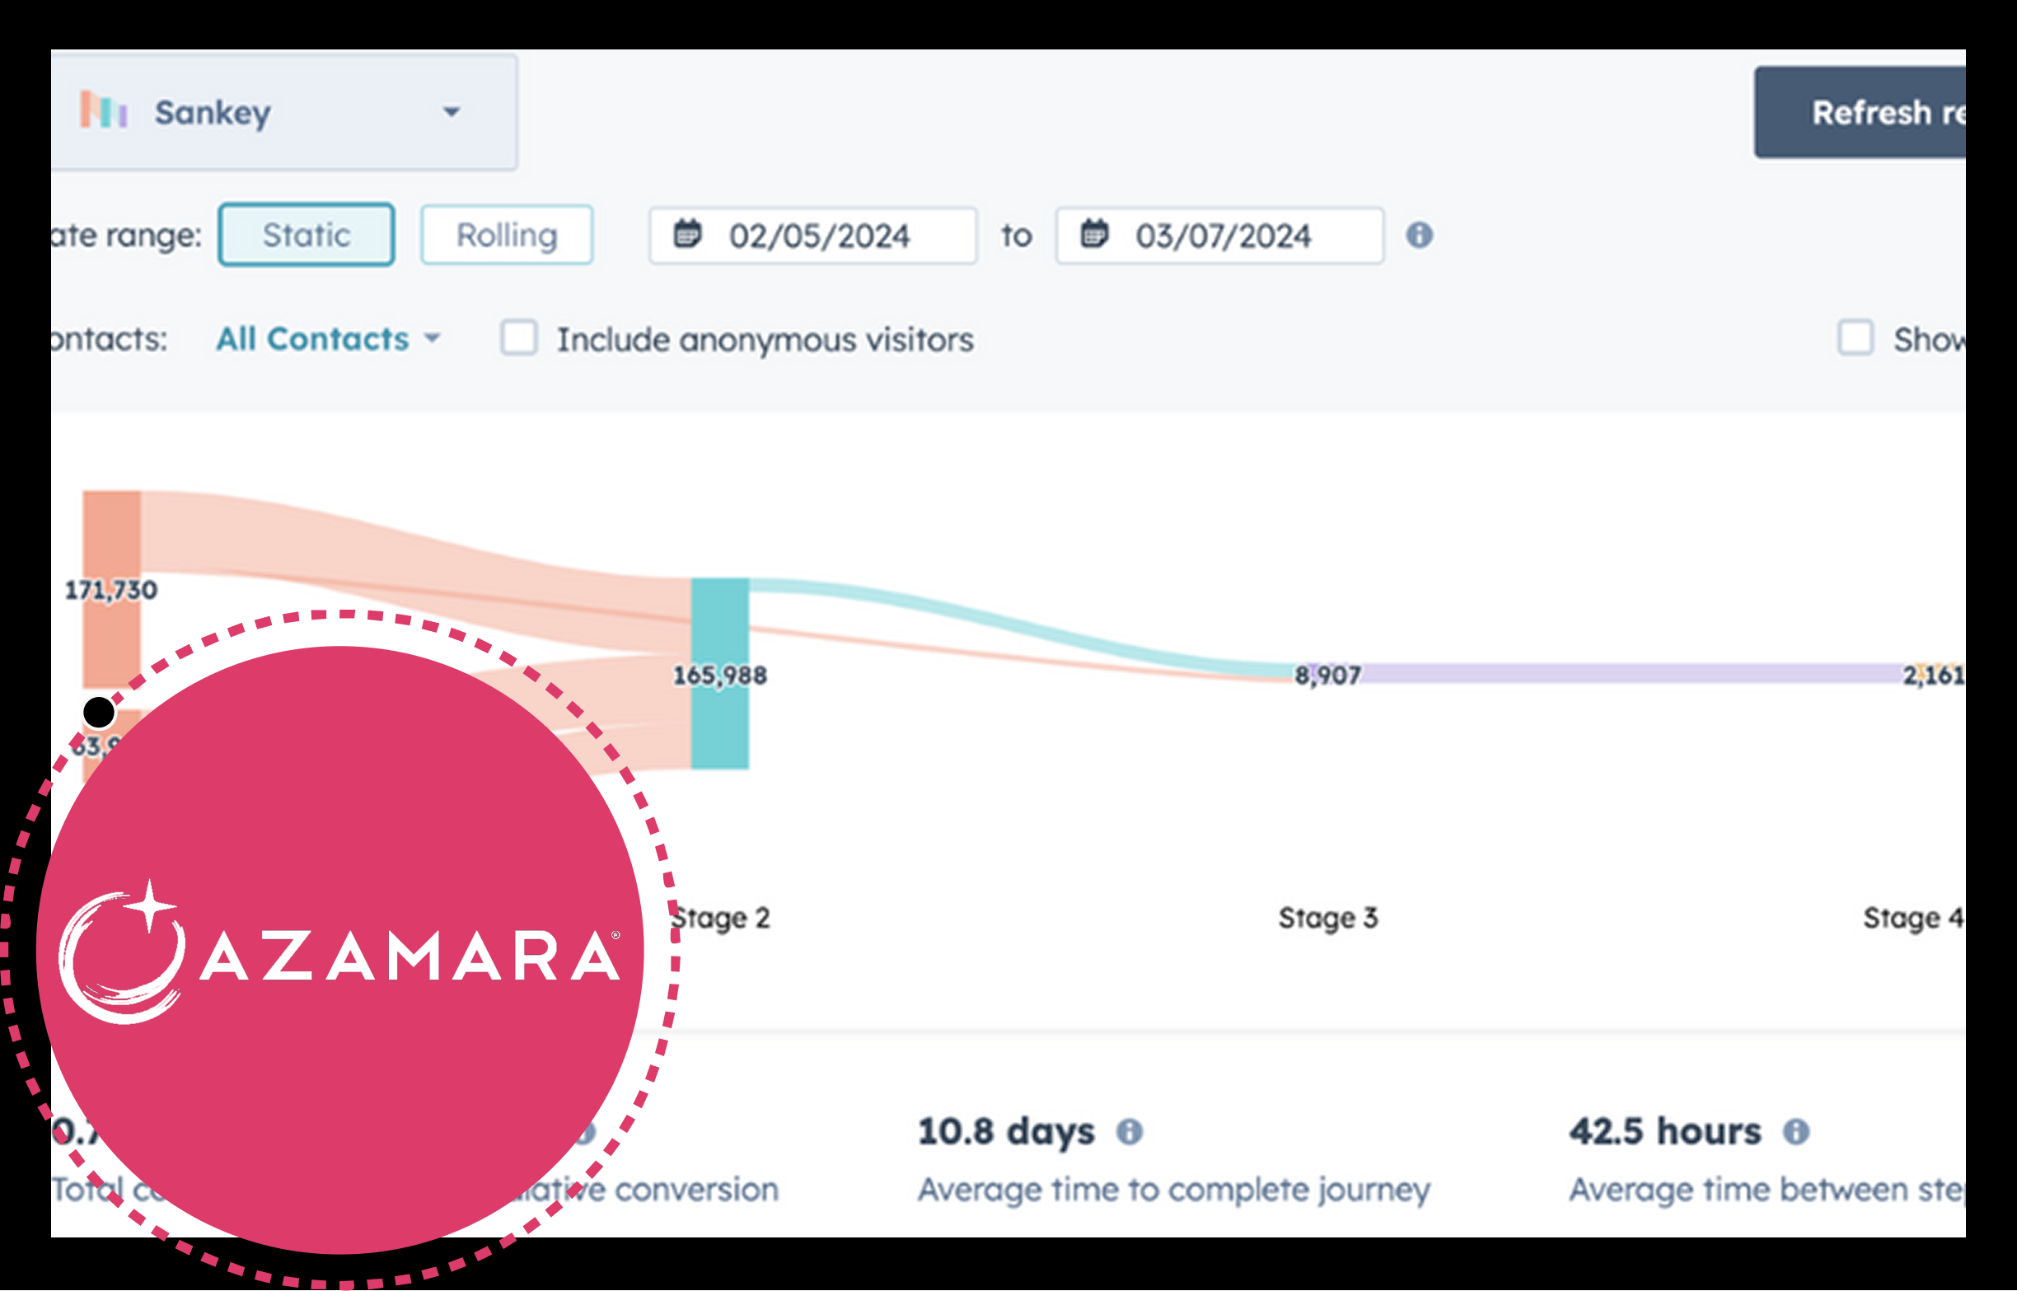Click the Stage 3 axis label
2017x1291 pixels.
point(1328,918)
